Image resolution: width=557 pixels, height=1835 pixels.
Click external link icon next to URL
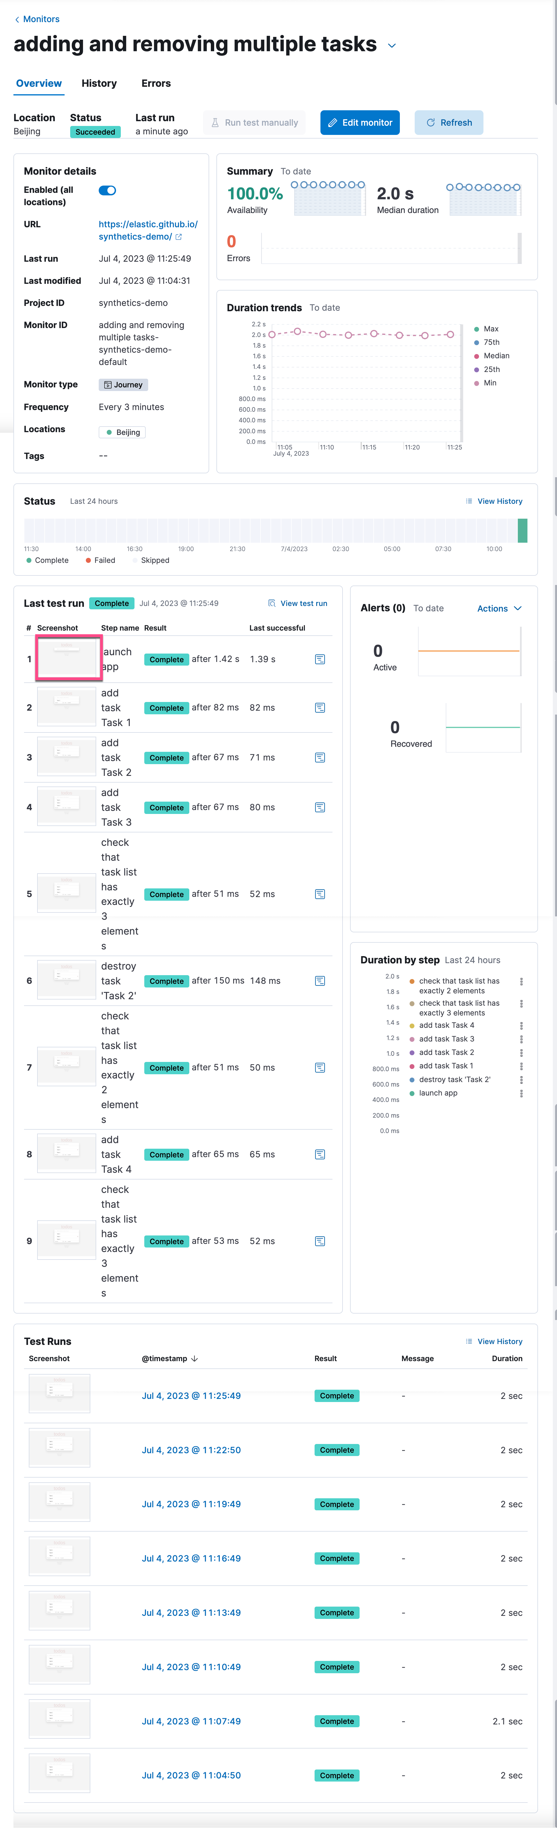pyautogui.click(x=179, y=237)
